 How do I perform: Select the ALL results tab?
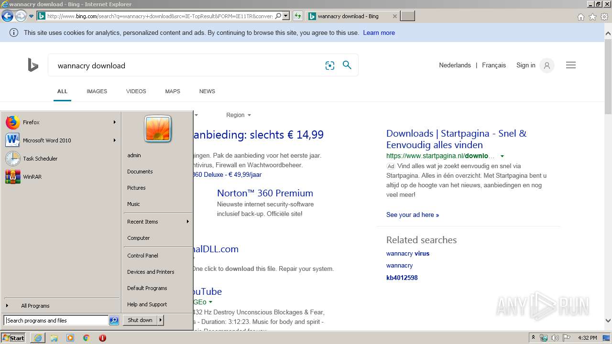pos(62,91)
